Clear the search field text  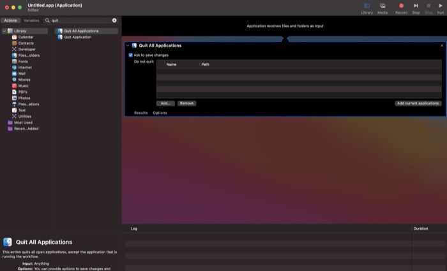pyautogui.click(x=114, y=20)
